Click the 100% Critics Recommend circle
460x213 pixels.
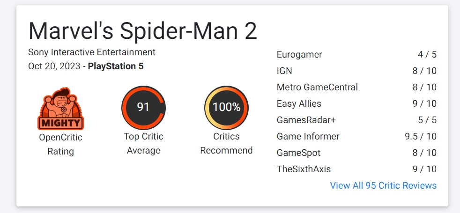226,107
